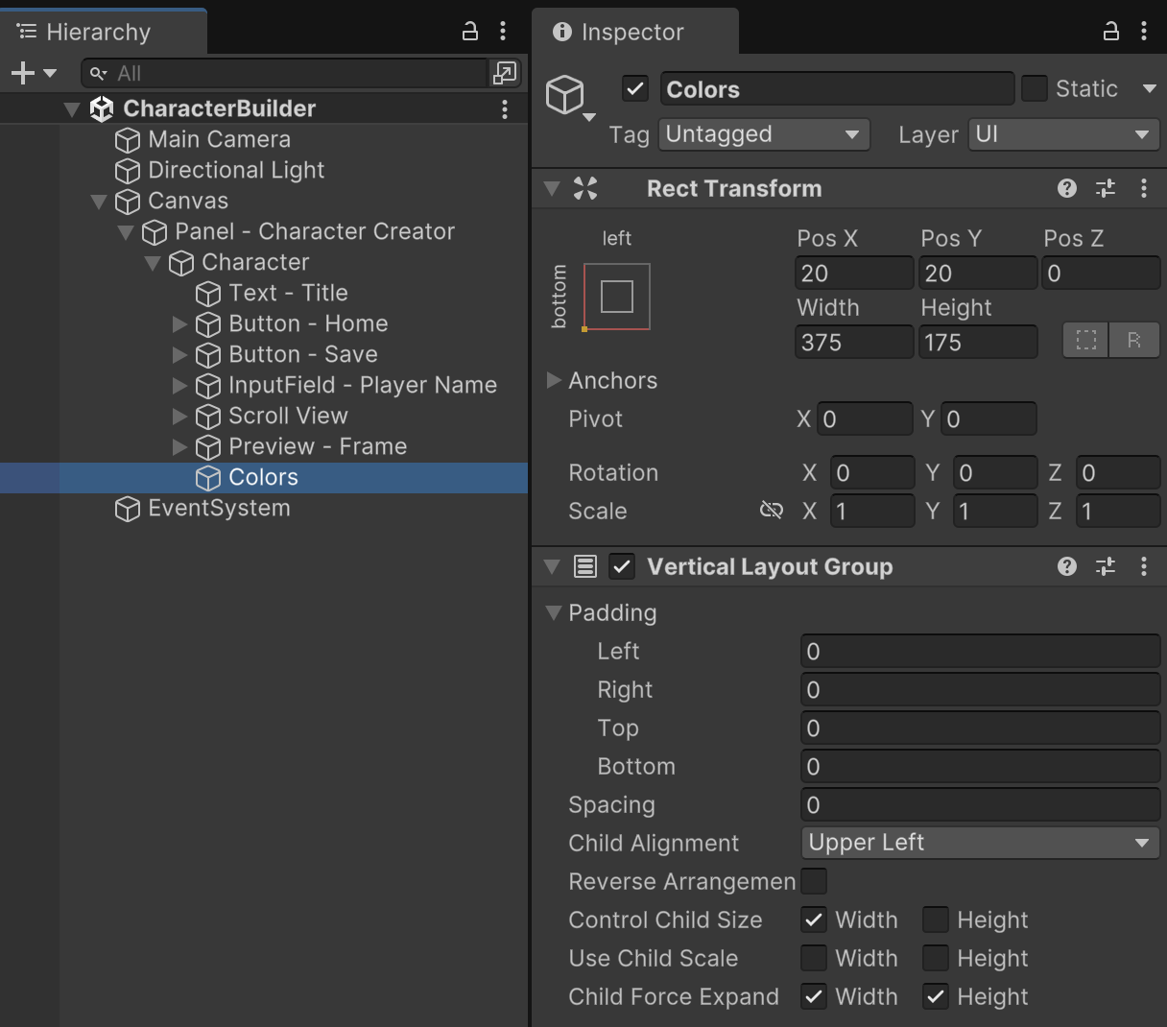Select Scroll View in the hierarchy
Screen dimensions: 1167x1027
[x=288, y=417]
